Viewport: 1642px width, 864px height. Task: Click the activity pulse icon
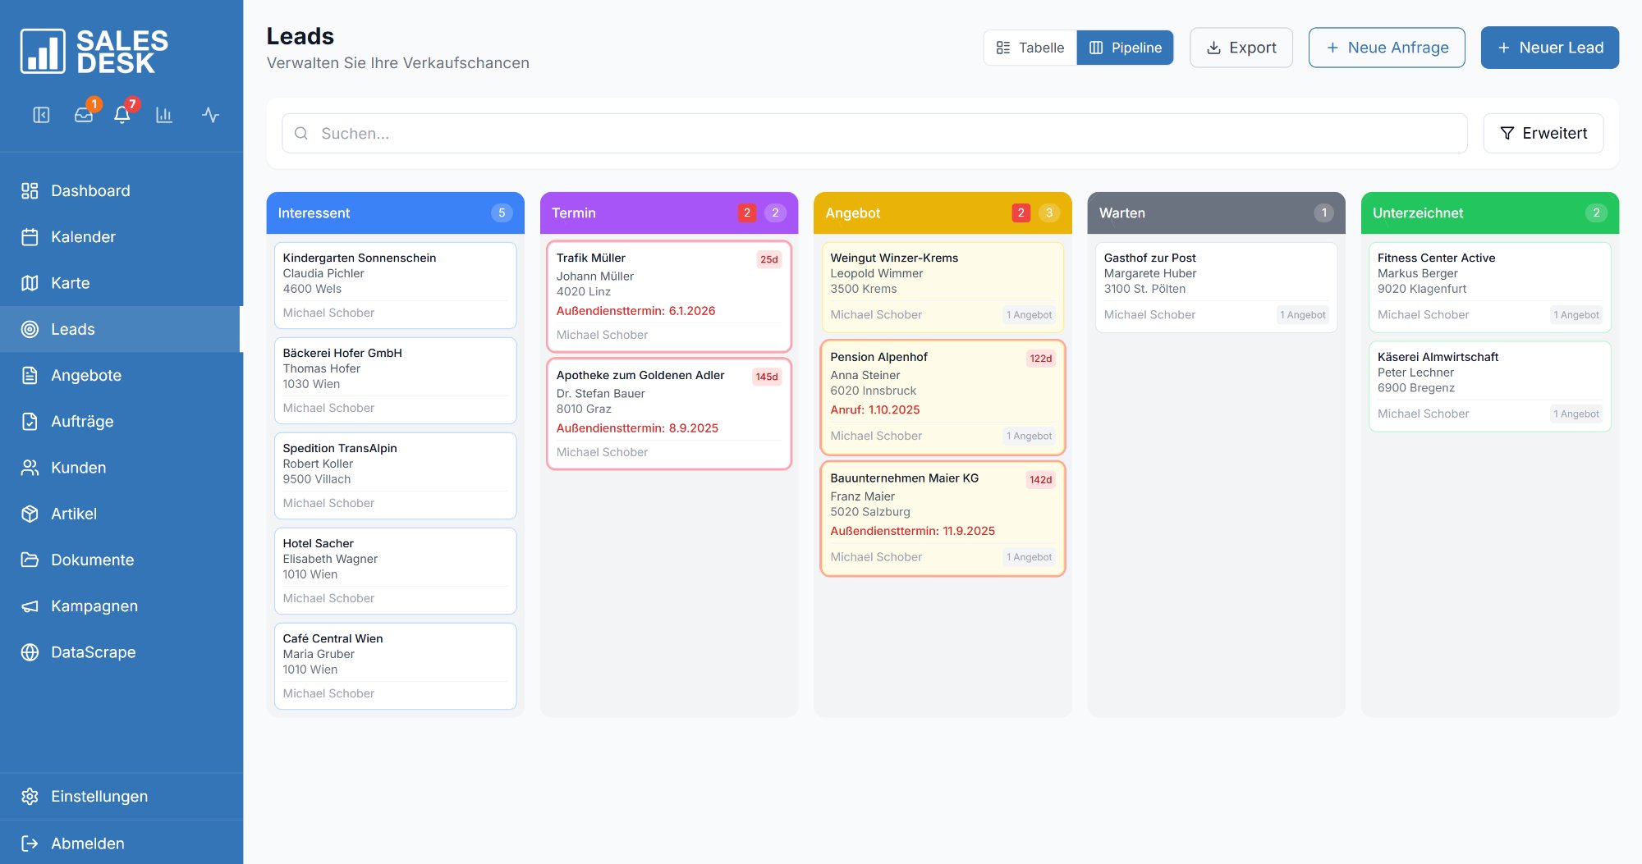click(210, 115)
